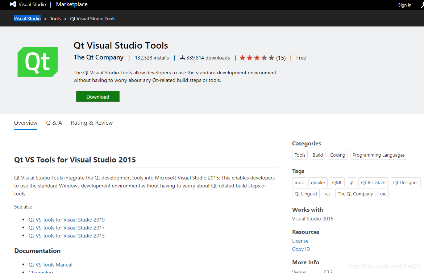
Task: Switch to the Q & A tab
Action: [x=54, y=123]
